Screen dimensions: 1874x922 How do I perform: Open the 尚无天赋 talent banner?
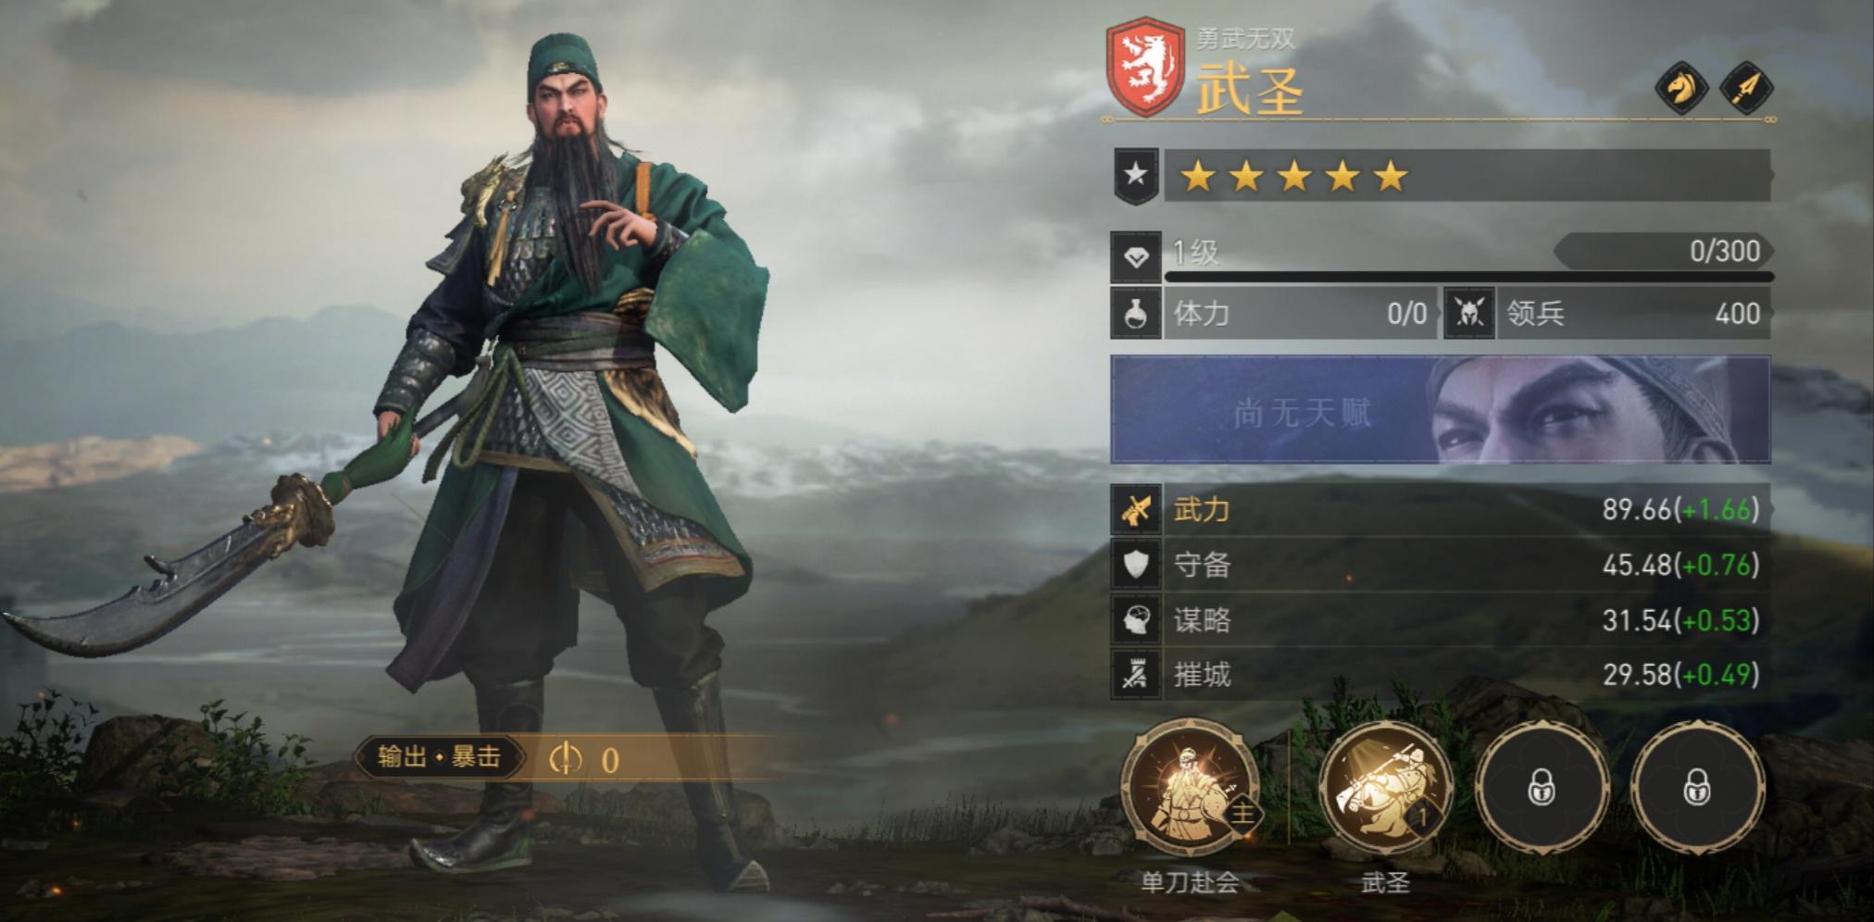coord(1441,409)
